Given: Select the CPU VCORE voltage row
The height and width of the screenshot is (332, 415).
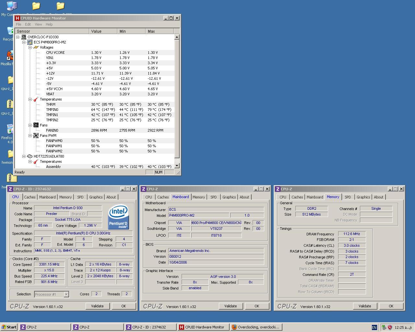Looking at the screenshot, I should [x=94, y=53].
